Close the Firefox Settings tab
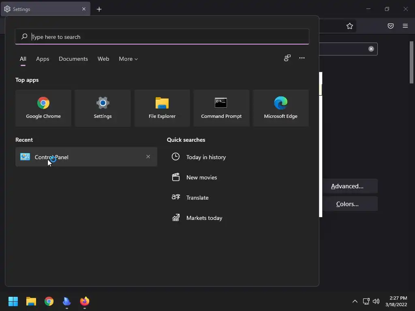Screen dimensions: 415x311 pyautogui.click(x=84, y=9)
